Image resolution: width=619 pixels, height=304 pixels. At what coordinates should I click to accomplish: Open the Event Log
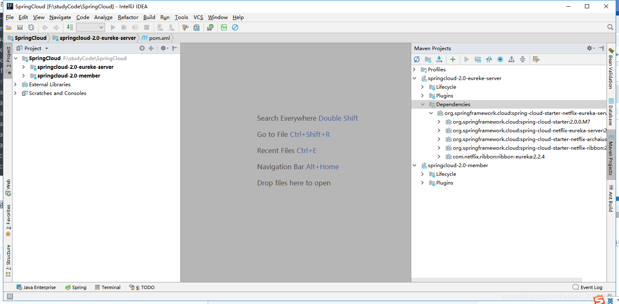pos(587,287)
